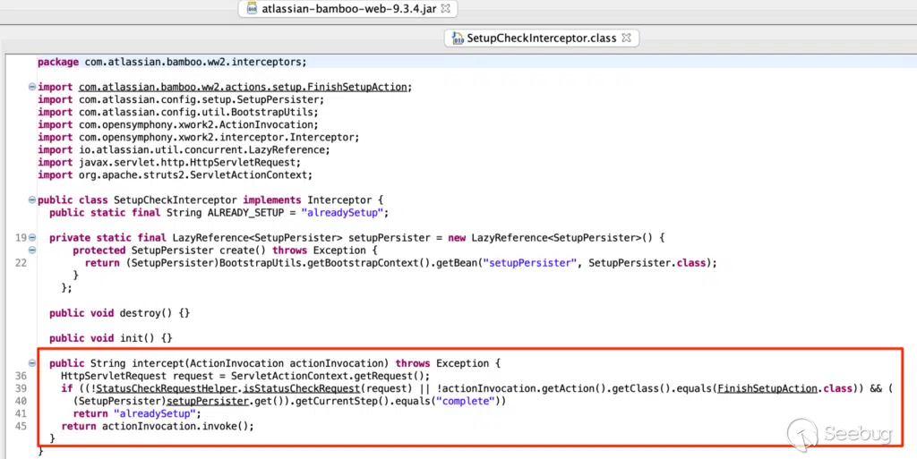Viewport: 917px width, 459px height.
Task: Click the public void init() {} line
Action: coord(110,338)
